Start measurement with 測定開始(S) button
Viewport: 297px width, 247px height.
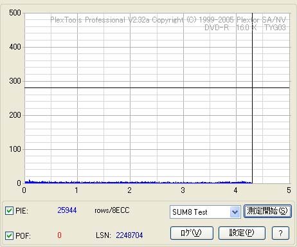pos(267,211)
